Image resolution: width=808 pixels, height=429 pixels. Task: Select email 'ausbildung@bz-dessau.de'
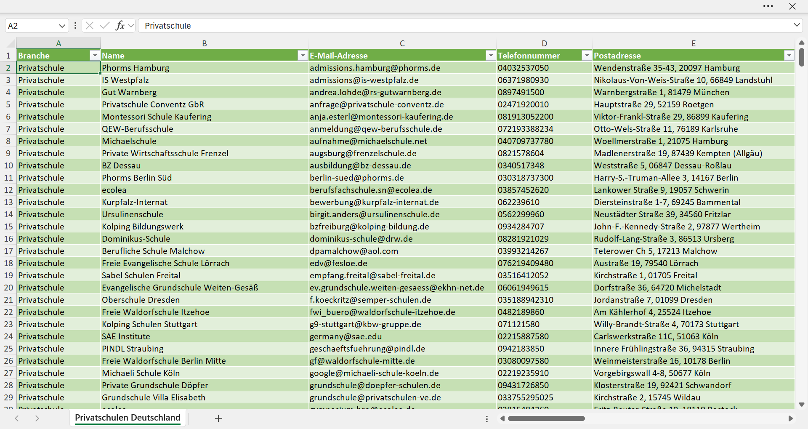pos(402,165)
